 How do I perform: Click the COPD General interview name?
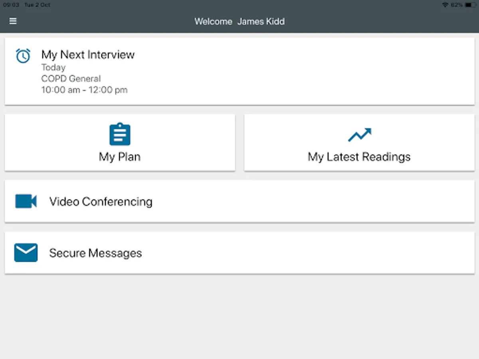coord(71,79)
